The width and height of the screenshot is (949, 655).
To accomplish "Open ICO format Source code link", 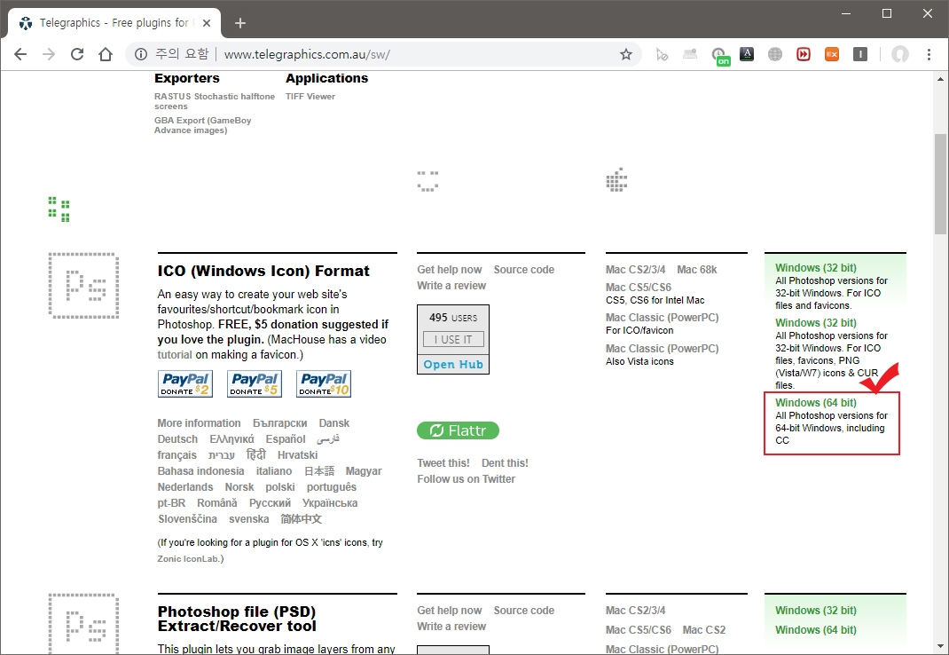I will [524, 270].
